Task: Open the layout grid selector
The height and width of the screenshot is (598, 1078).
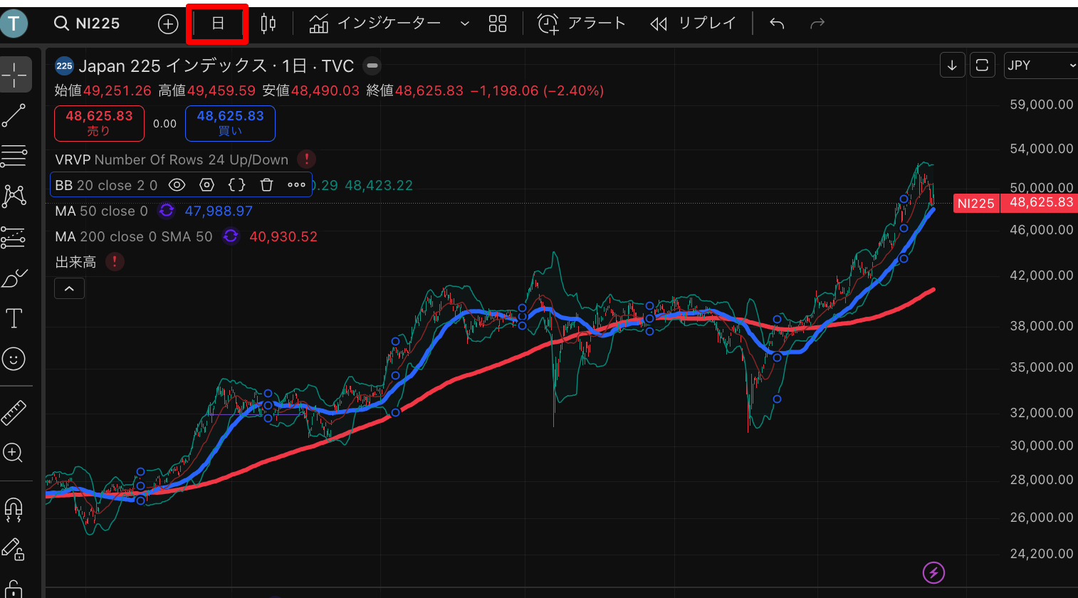Action: [498, 23]
